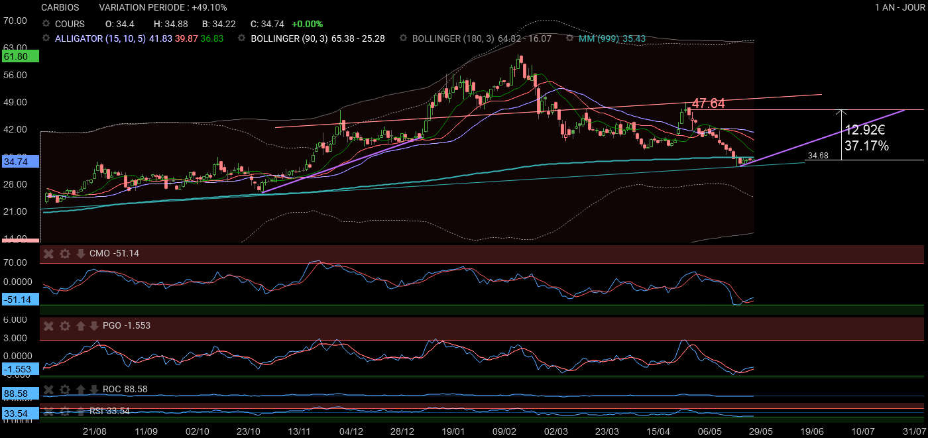This screenshot has width=928, height=438.
Task: Click the CARBIOS stock title
Action: 60,7
